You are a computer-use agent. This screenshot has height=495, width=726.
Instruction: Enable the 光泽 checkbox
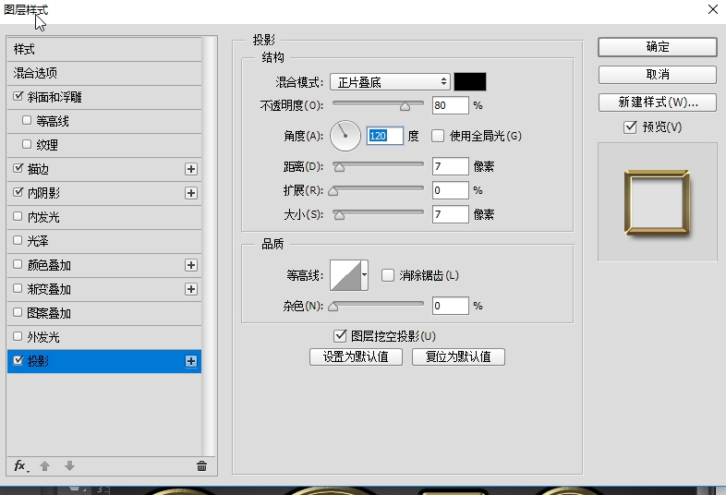(18, 240)
